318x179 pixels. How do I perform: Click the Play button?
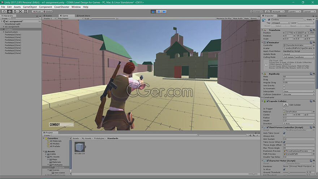pyautogui.click(x=153, y=12)
